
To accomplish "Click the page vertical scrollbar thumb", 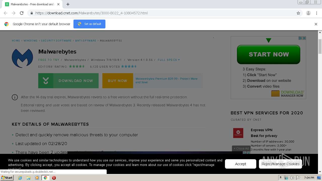I will tap(320, 47).
